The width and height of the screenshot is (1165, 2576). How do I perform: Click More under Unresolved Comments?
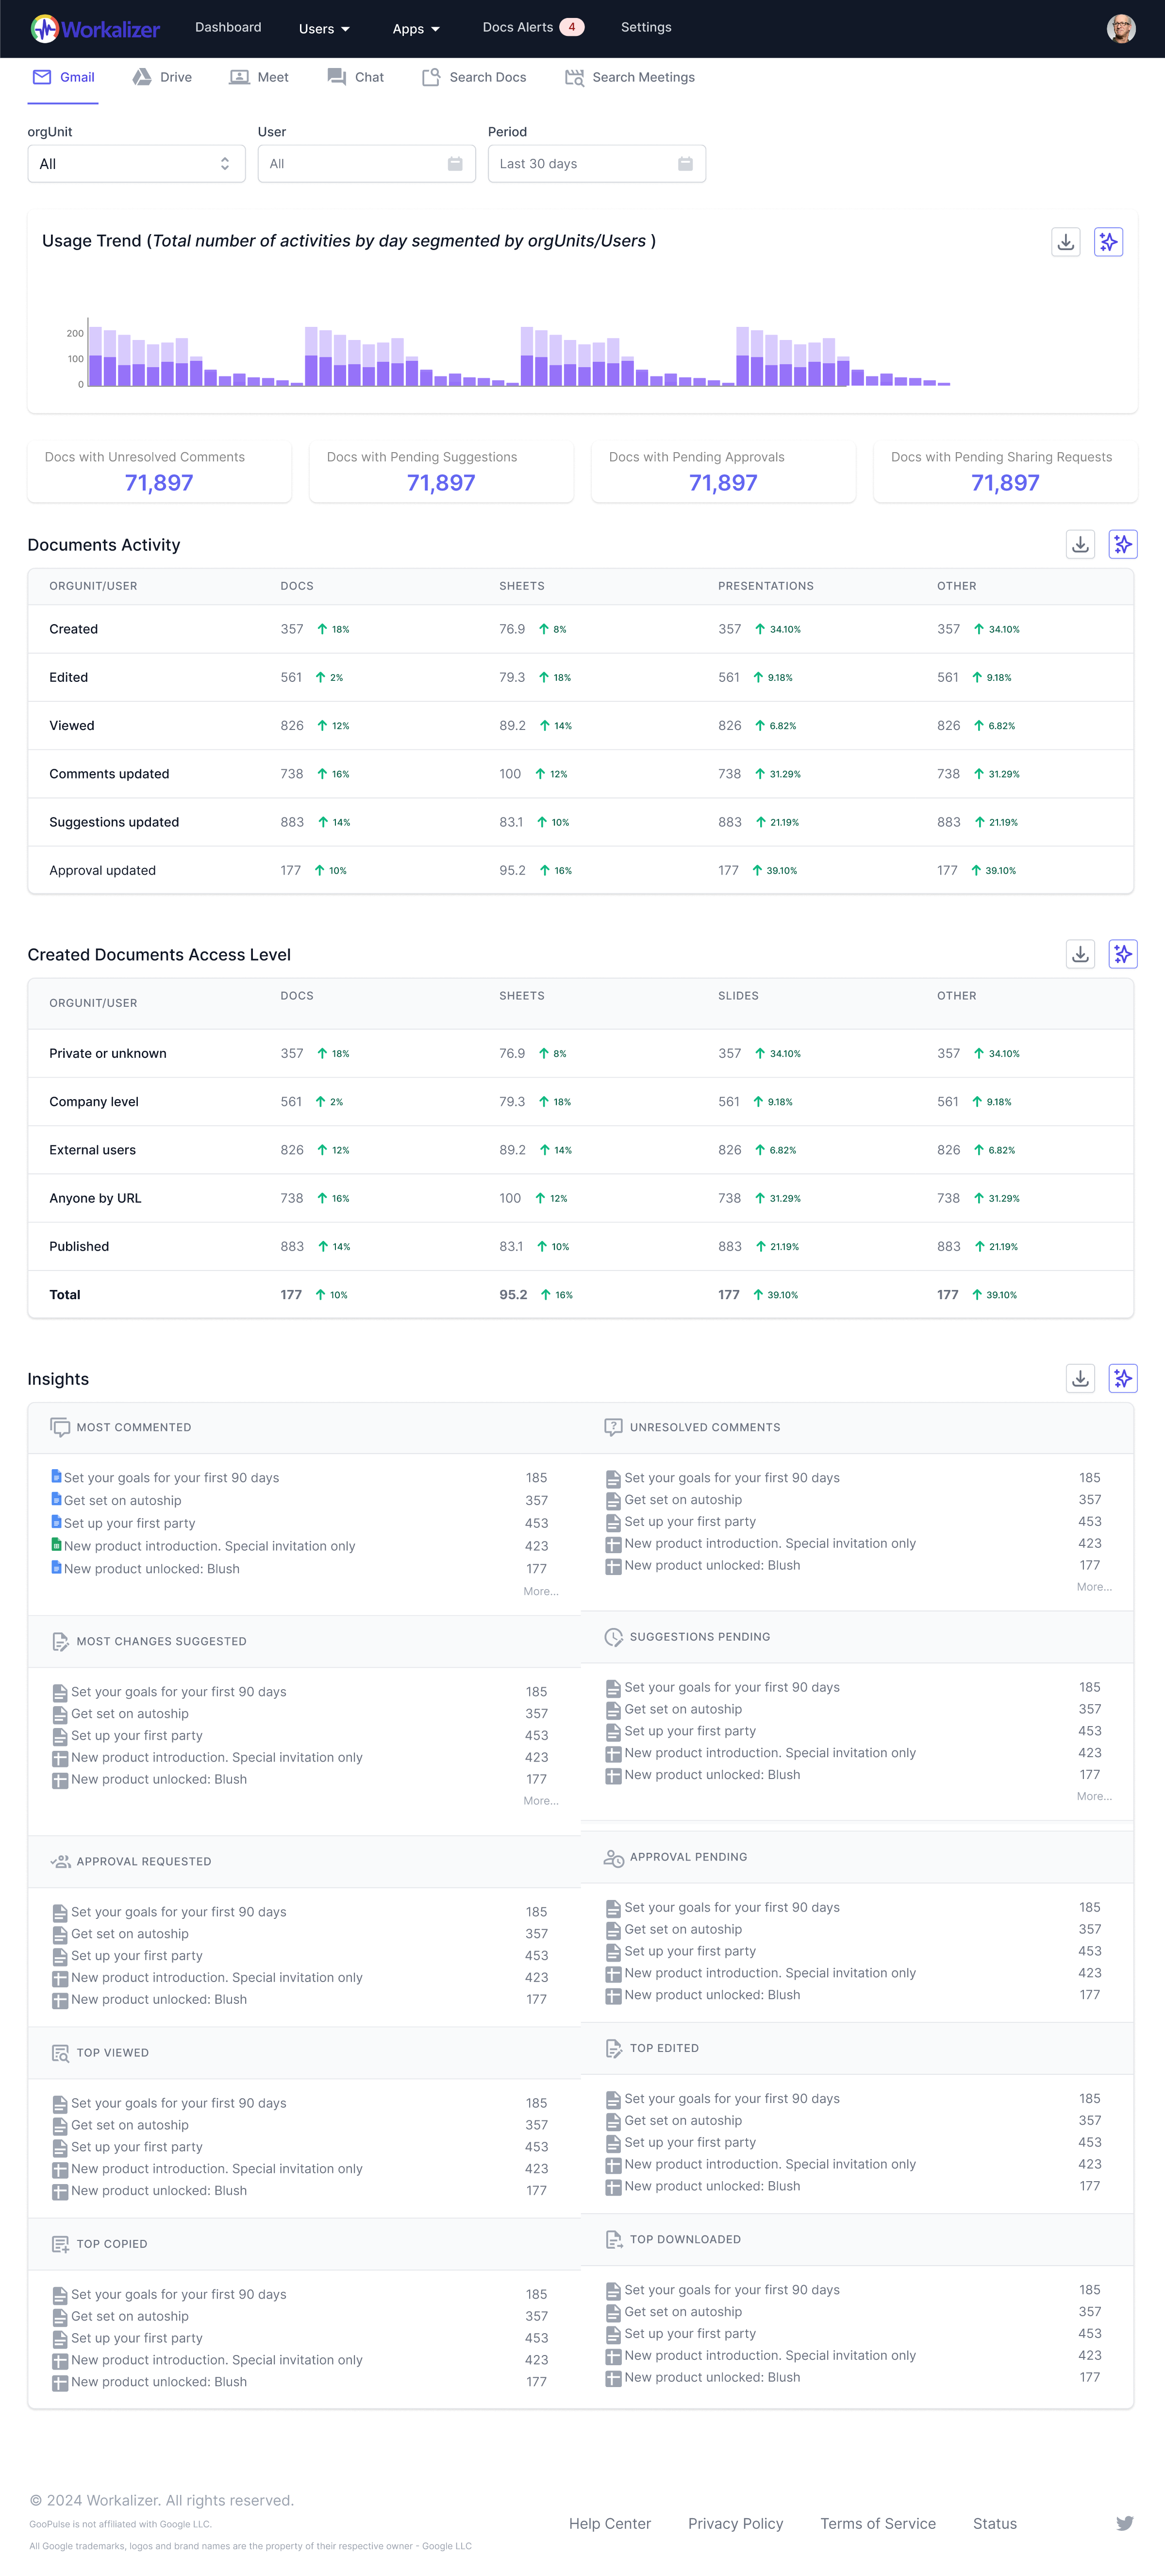[1094, 1587]
